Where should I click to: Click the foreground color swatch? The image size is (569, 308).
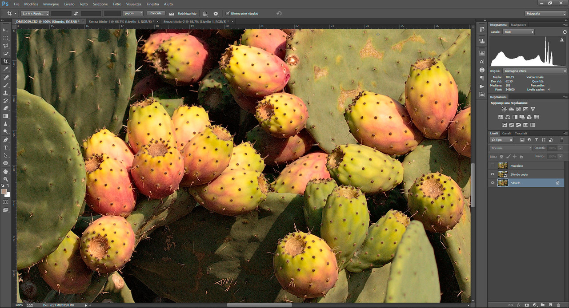point(4,192)
